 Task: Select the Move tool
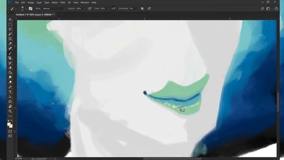(x=10, y=20)
